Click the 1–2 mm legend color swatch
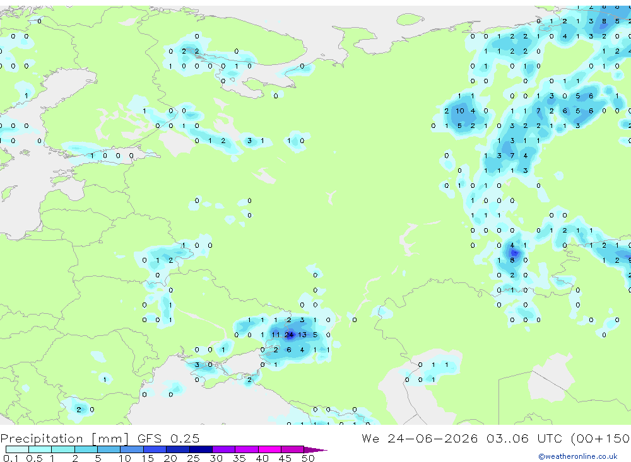The width and height of the screenshot is (631, 462). click(62, 449)
